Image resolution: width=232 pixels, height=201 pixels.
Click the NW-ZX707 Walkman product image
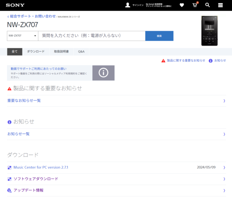click(x=209, y=31)
